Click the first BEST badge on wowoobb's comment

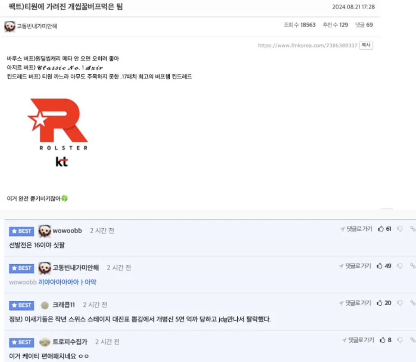[x=22, y=231]
